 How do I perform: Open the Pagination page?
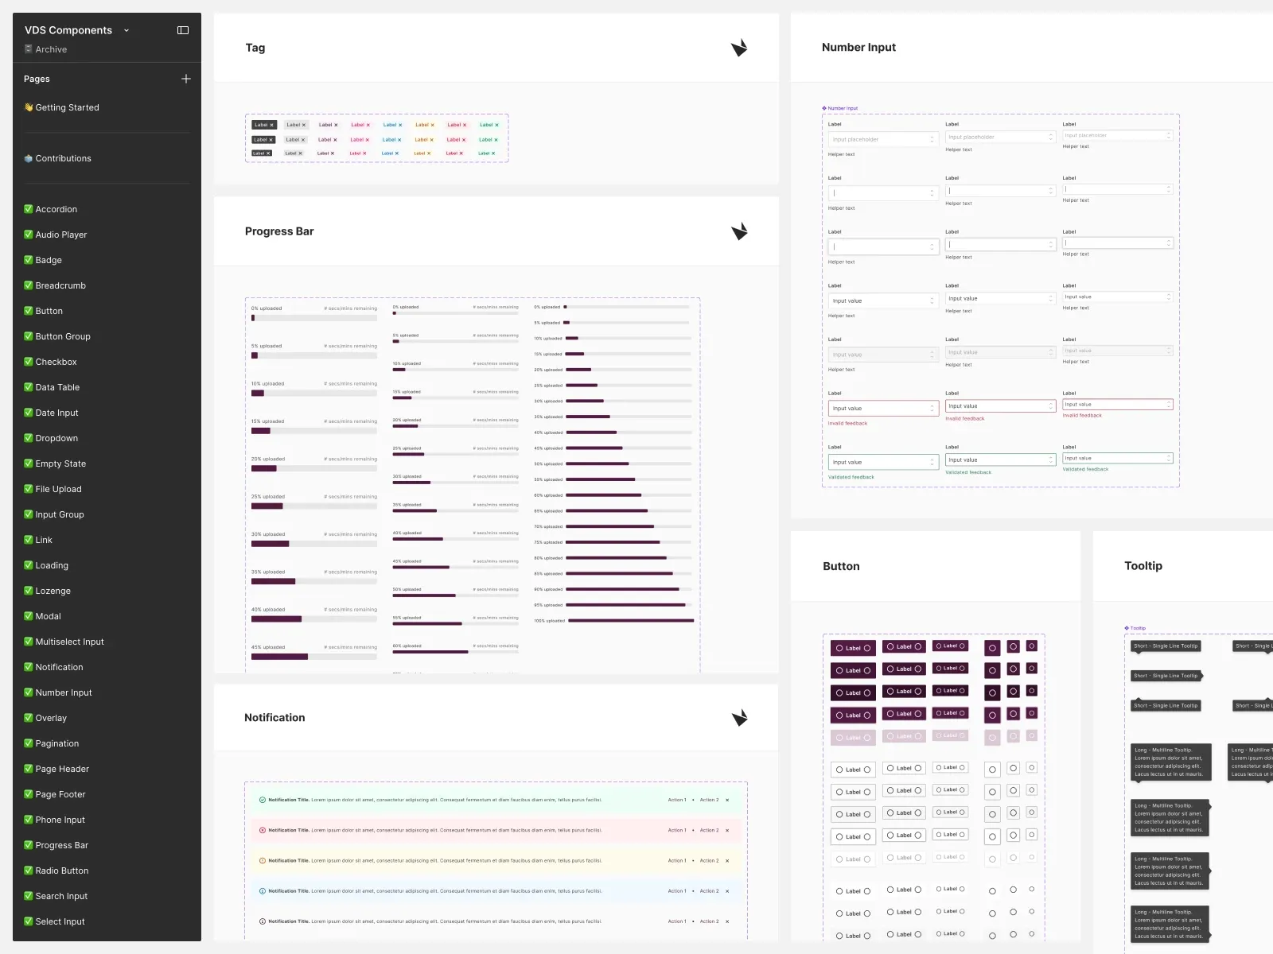tap(57, 743)
